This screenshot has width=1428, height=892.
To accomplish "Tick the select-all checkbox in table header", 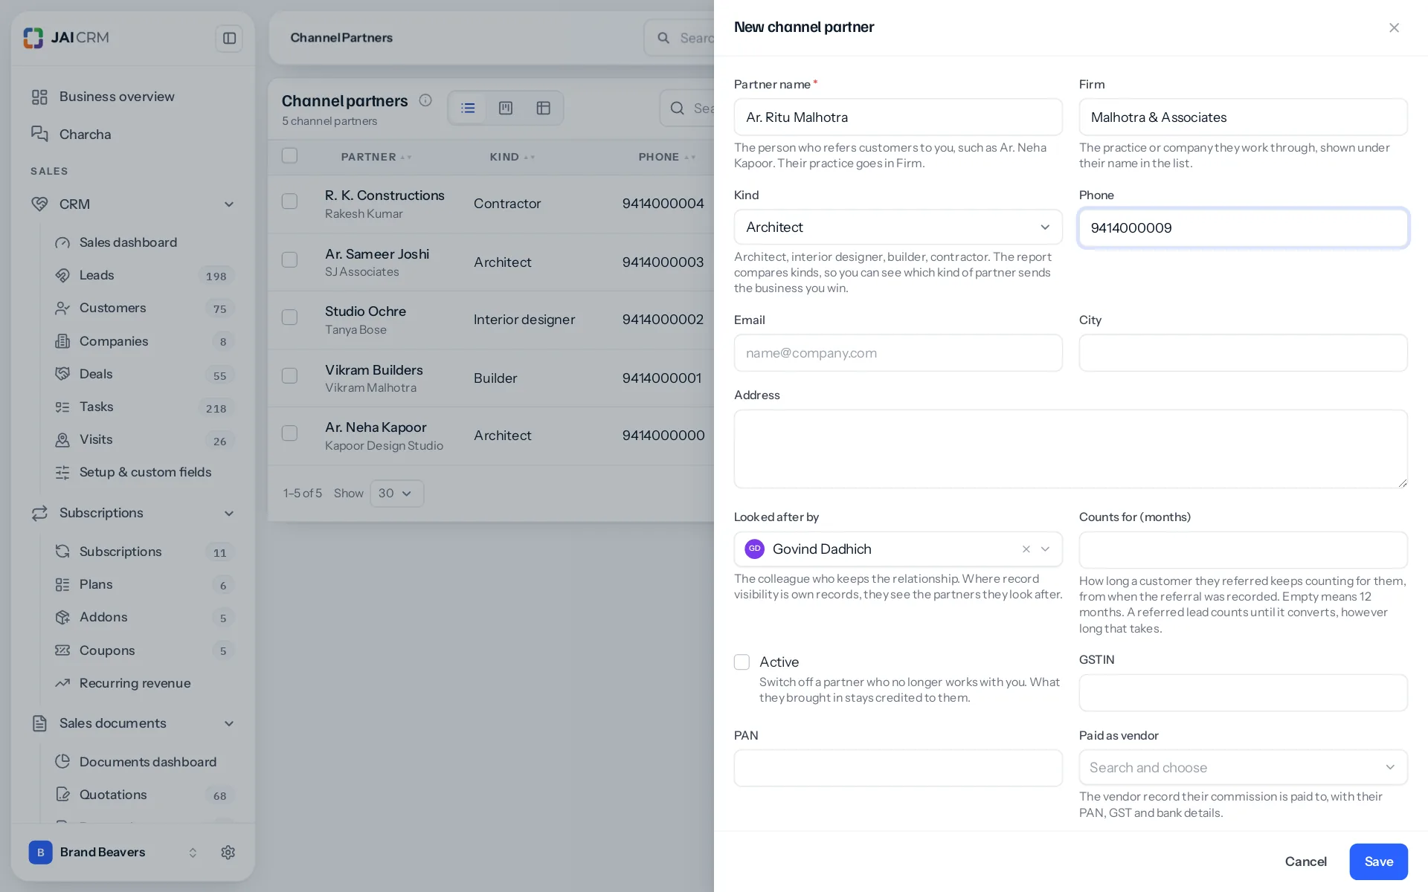I will (x=289, y=155).
